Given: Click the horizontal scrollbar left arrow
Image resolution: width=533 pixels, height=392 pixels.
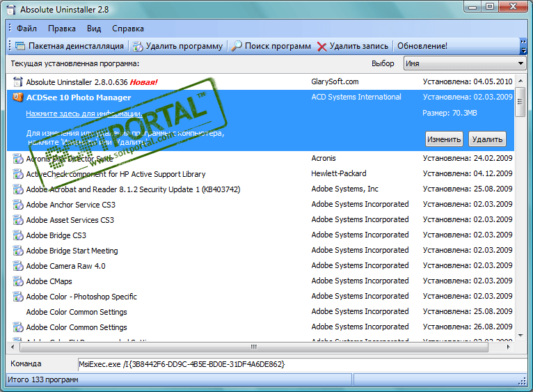Looking at the screenshot, I should click(13, 347).
